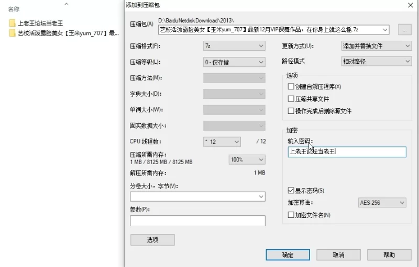Enable 创建自解压程序 checkbox
This screenshot has width=419, height=267.
pos(291,87)
